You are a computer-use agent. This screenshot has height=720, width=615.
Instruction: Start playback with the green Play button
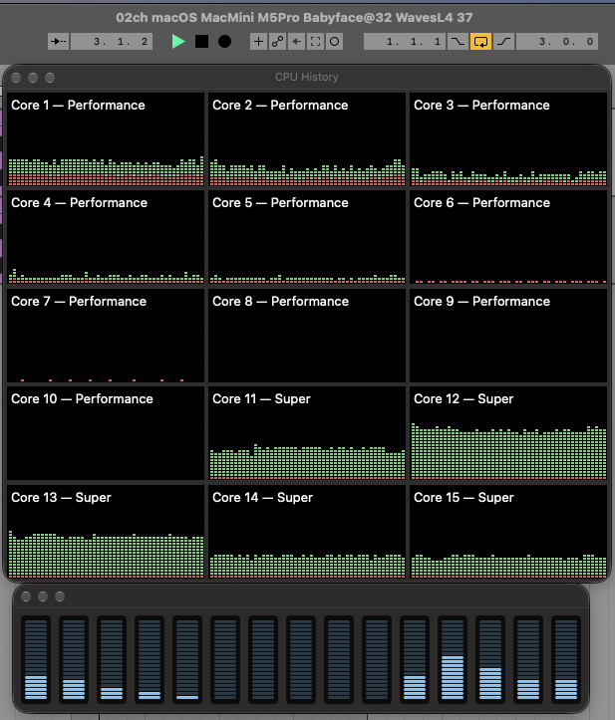[x=177, y=41]
